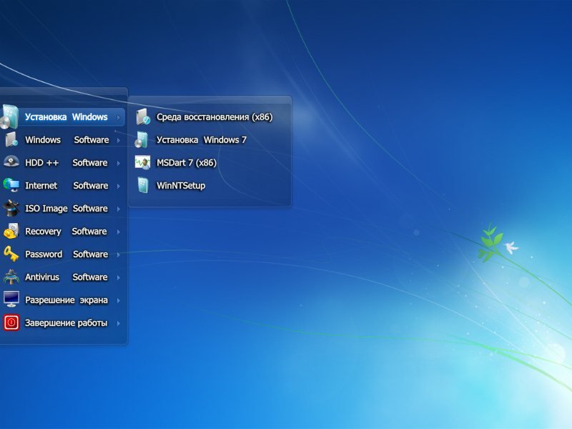Click the Recovery Software icon
The width and height of the screenshot is (572, 429).
click(x=11, y=231)
